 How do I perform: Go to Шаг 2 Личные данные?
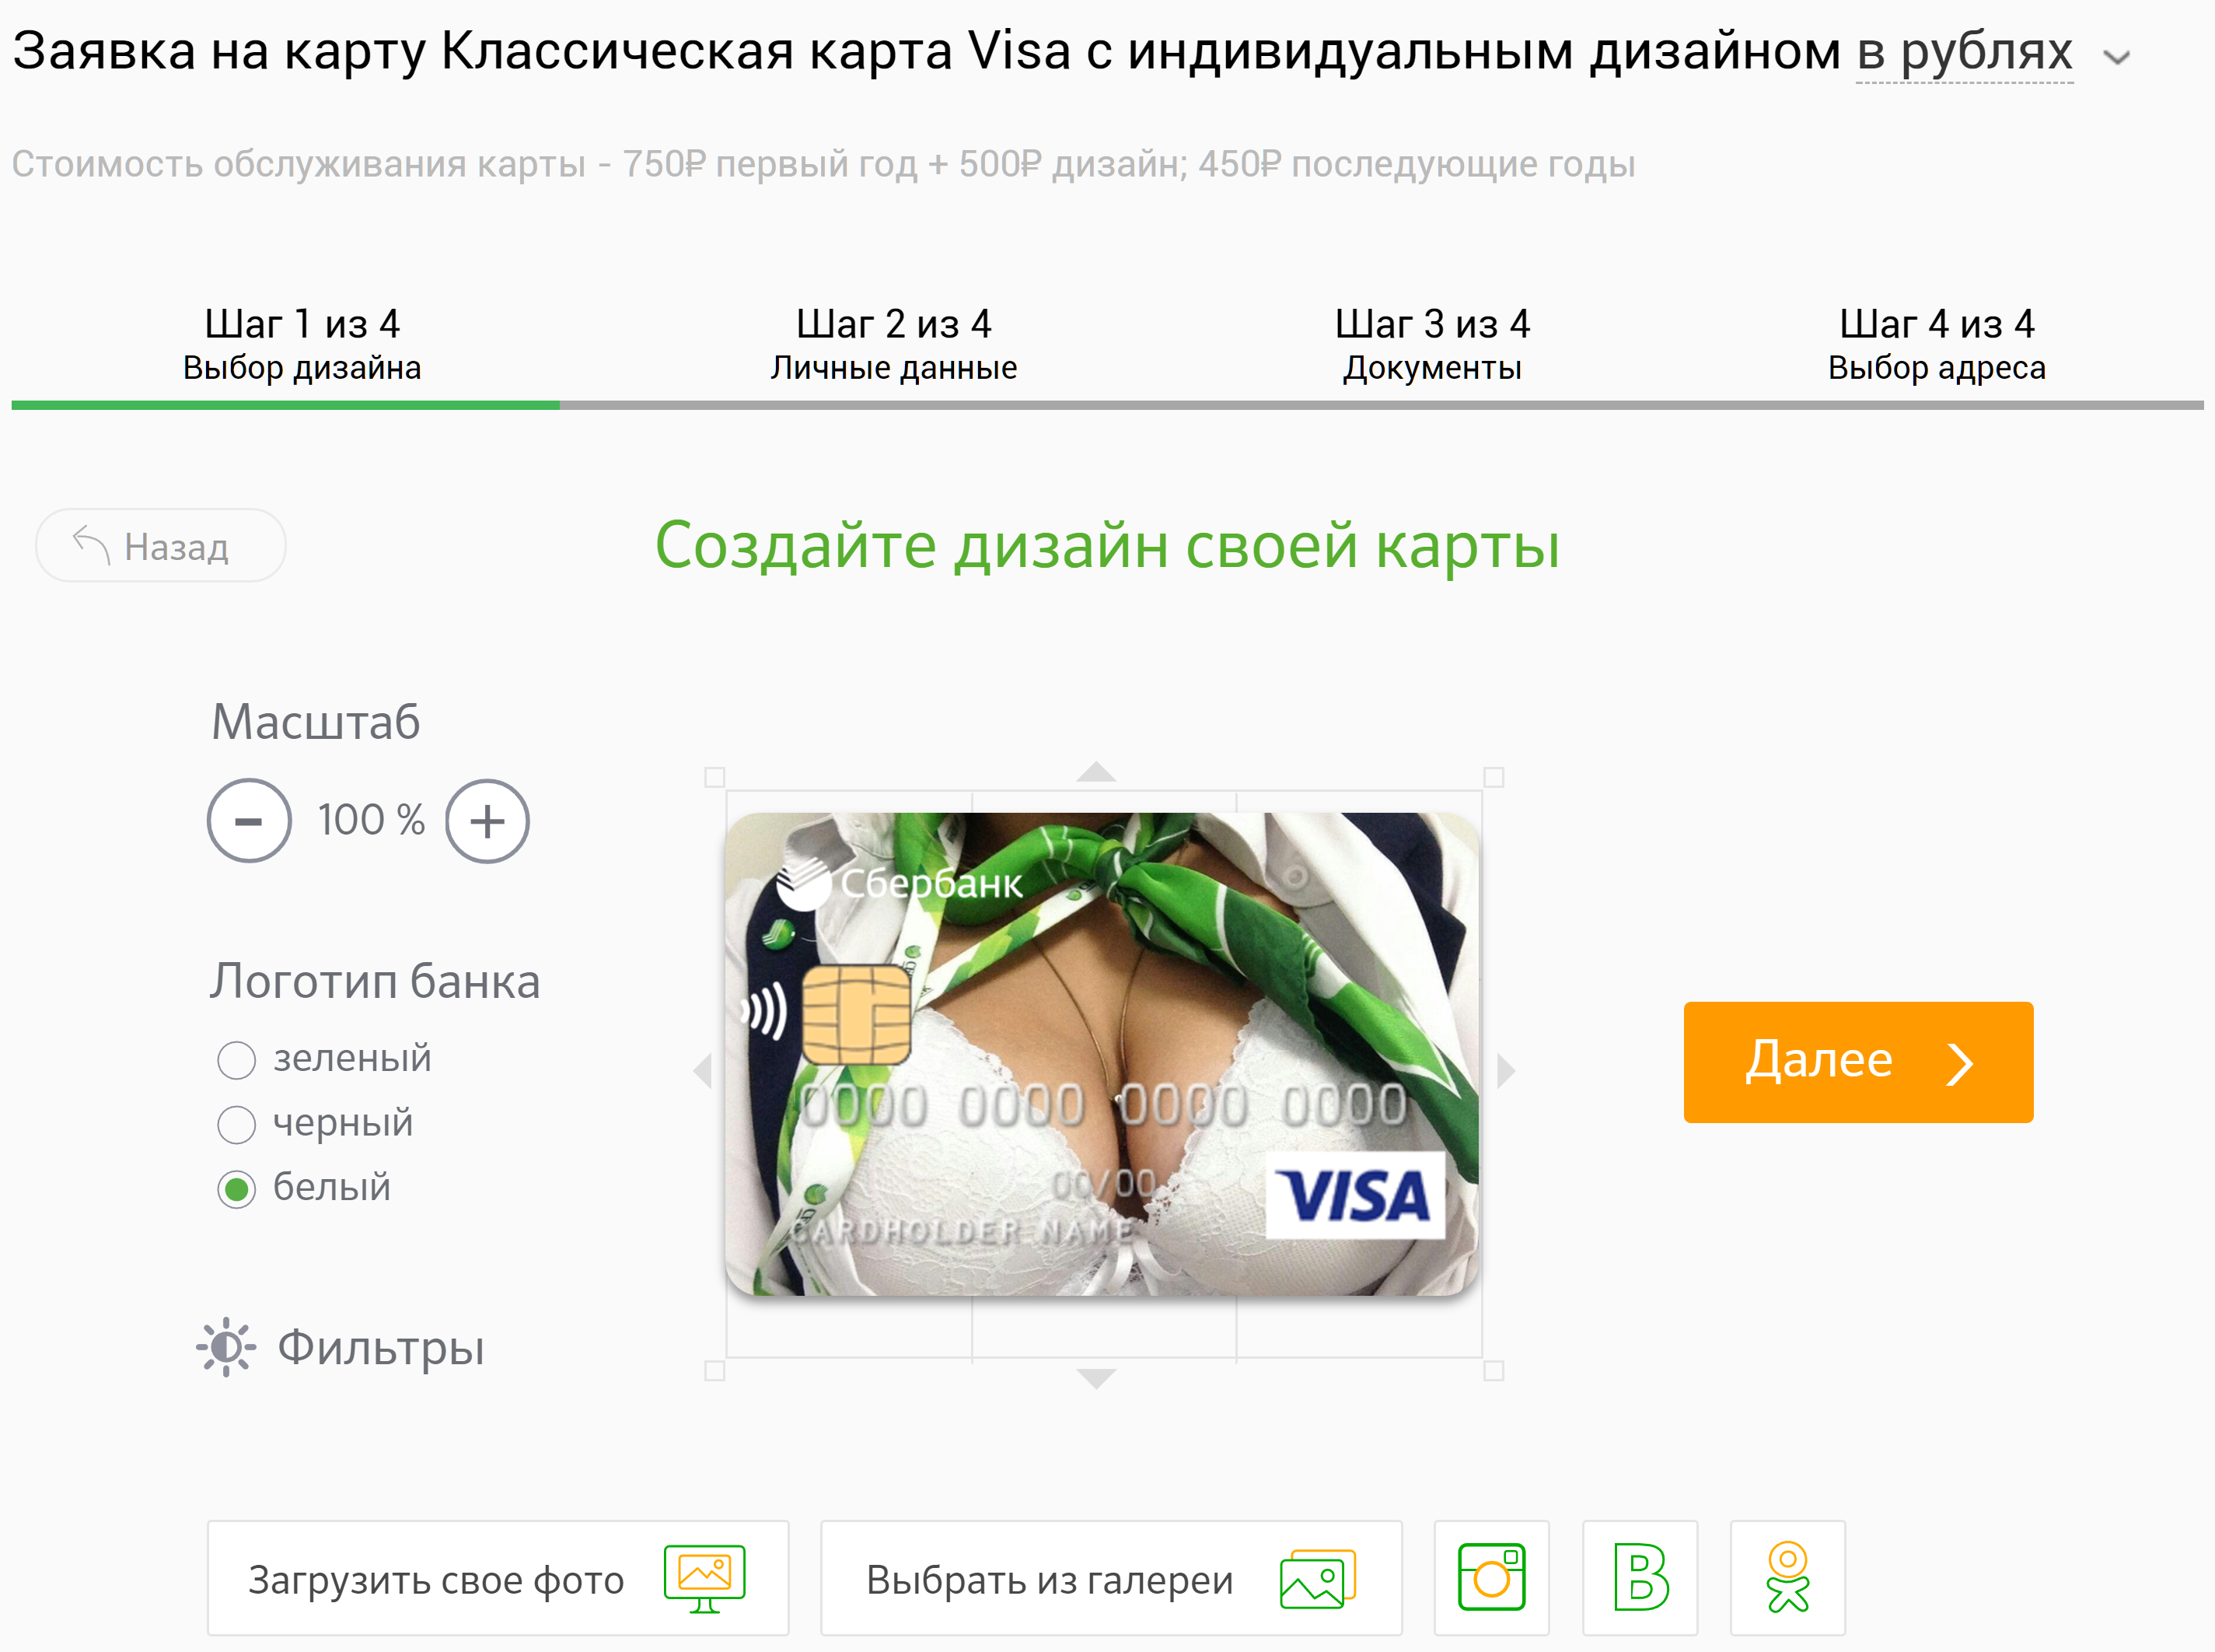(893, 344)
